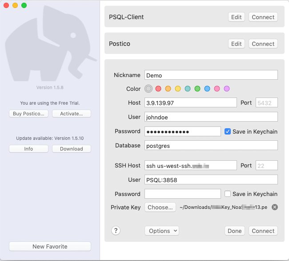Image resolution: width=289 pixels, height=261 pixels.
Task: Click the yellow minimize window button
Action: (x=15, y=5)
